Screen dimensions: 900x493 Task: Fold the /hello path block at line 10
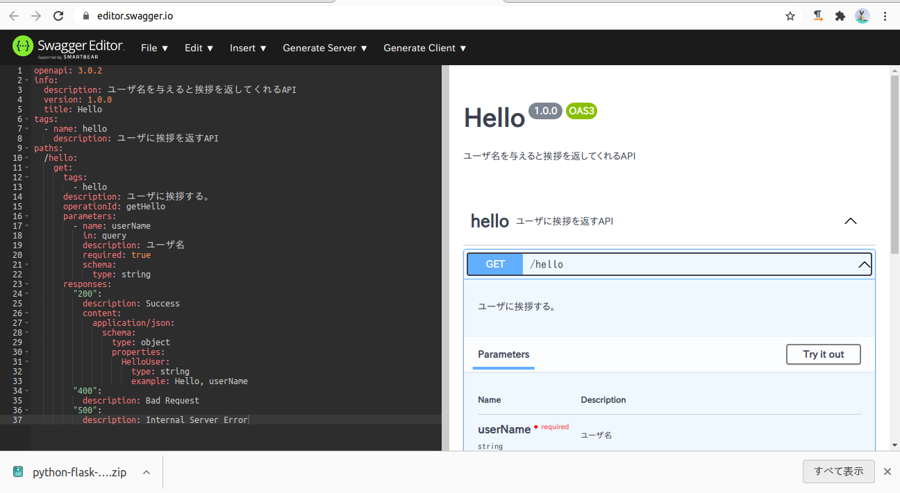(28, 157)
